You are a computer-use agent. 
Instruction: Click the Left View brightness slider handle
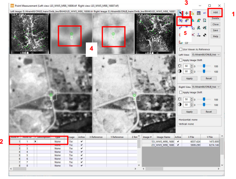pyautogui.click(x=204, y=66)
